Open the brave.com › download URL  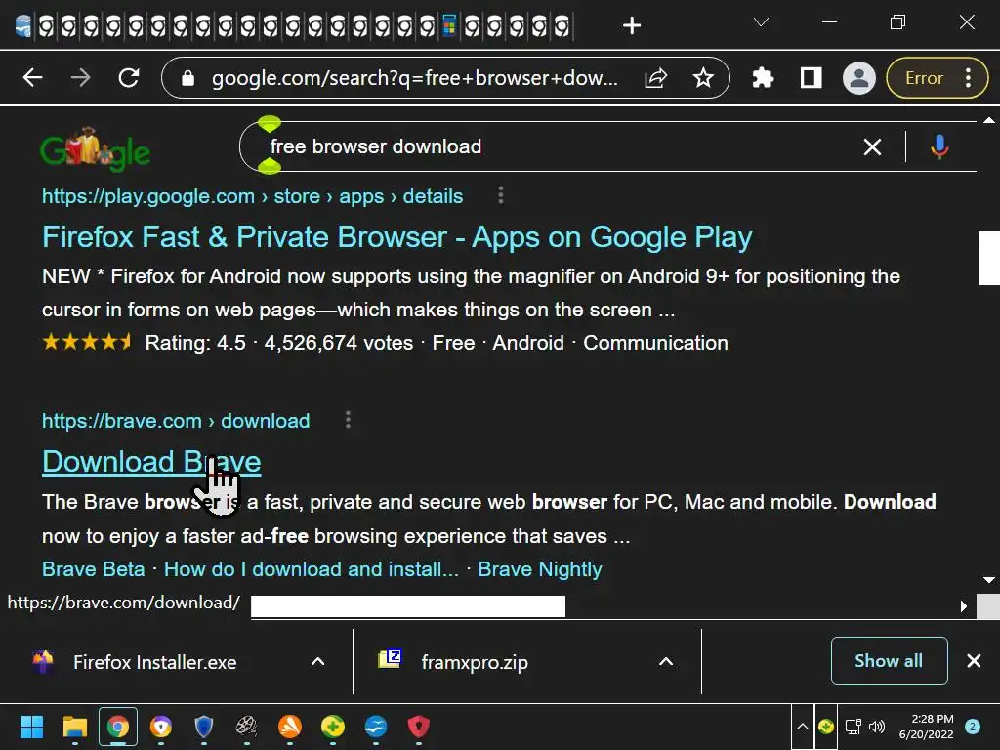pyautogui.click(x=176, y=421)
